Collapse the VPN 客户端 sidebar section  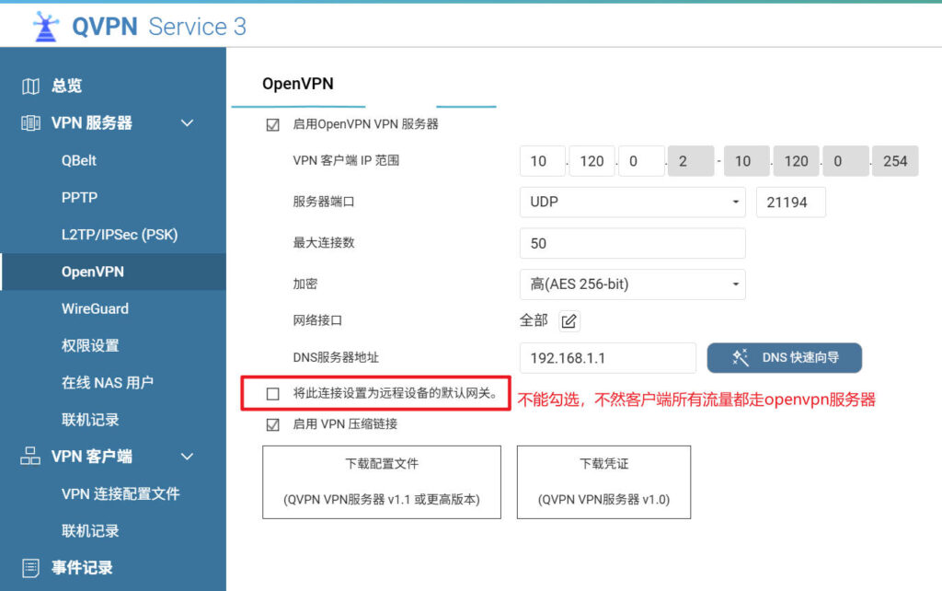click(x=187, y=457)
